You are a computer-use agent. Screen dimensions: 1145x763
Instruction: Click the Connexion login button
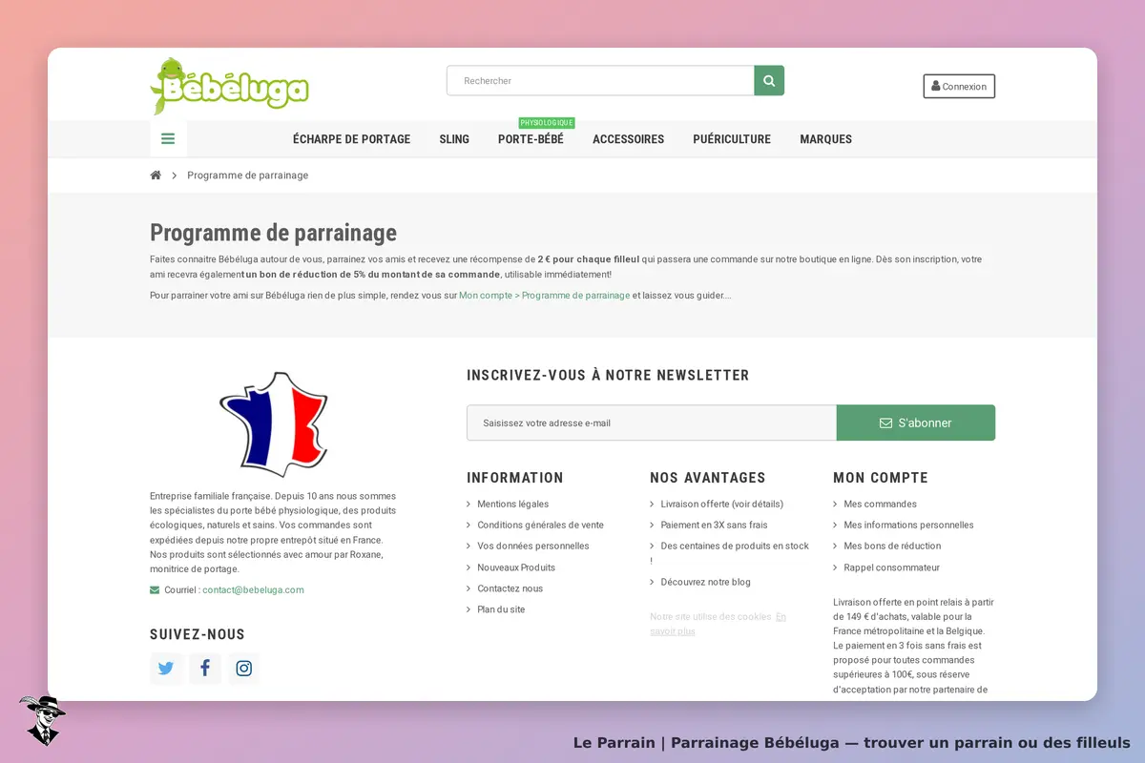[x=959, y=86]
